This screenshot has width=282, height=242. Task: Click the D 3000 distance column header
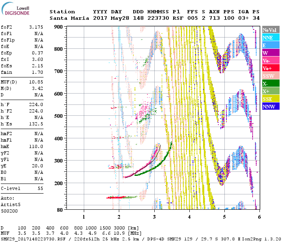[119, 228]
